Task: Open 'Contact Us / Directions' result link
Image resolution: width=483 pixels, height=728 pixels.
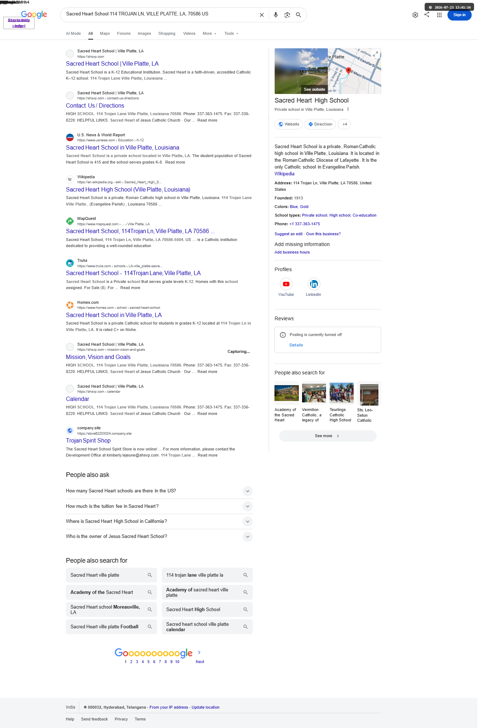Action: coord(95,106)
